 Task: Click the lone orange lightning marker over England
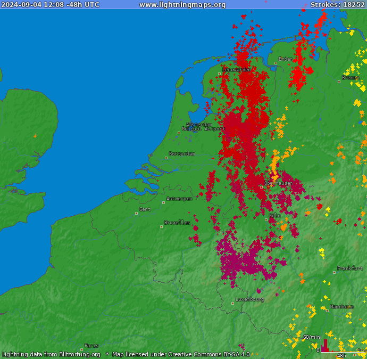[35, 136]
